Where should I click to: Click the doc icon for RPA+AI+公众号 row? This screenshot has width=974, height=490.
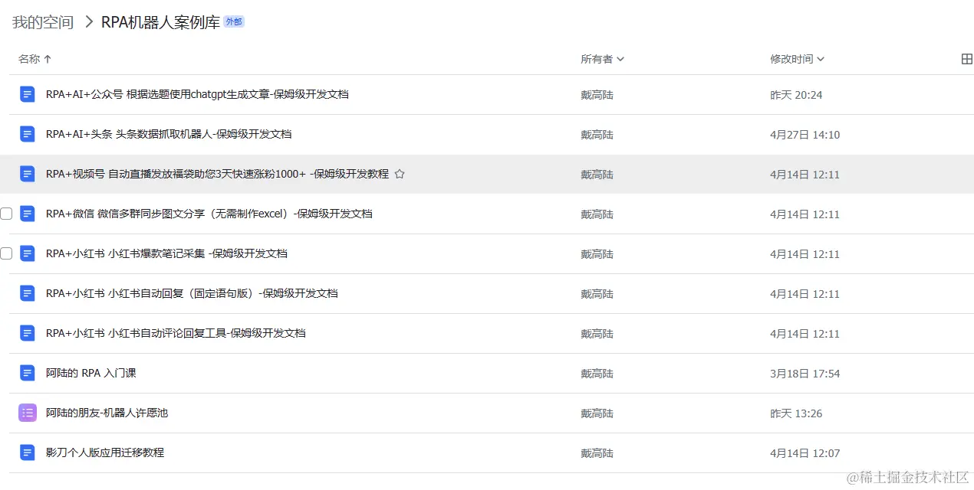click(x=28, y=94)
